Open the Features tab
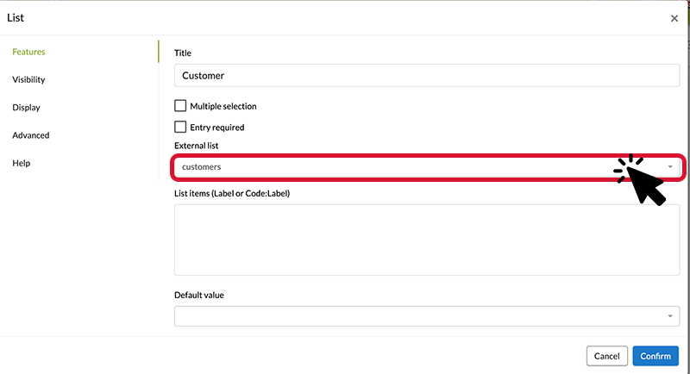Viewport: 690px width, 374px height. [28, 52]
